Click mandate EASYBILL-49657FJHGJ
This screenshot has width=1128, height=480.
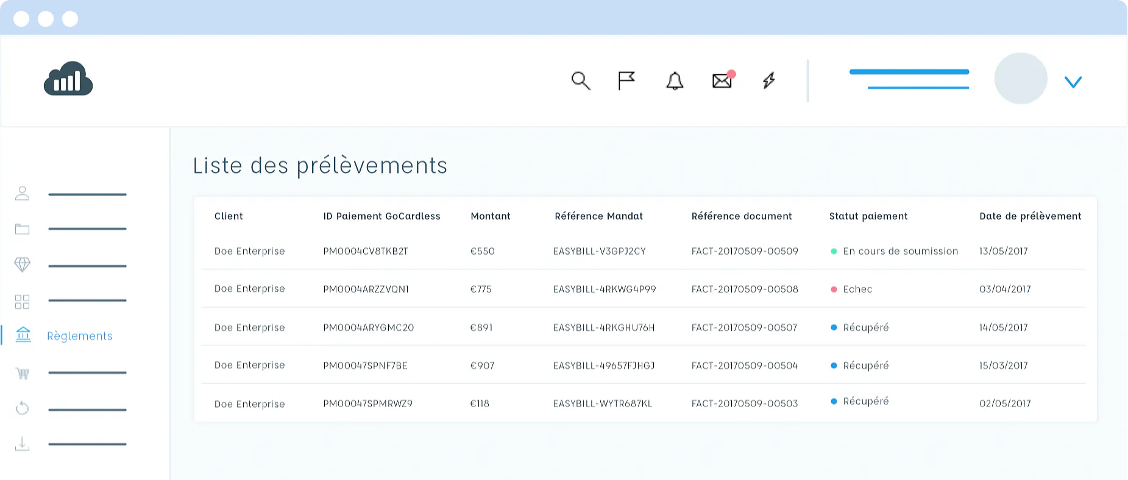604,365
